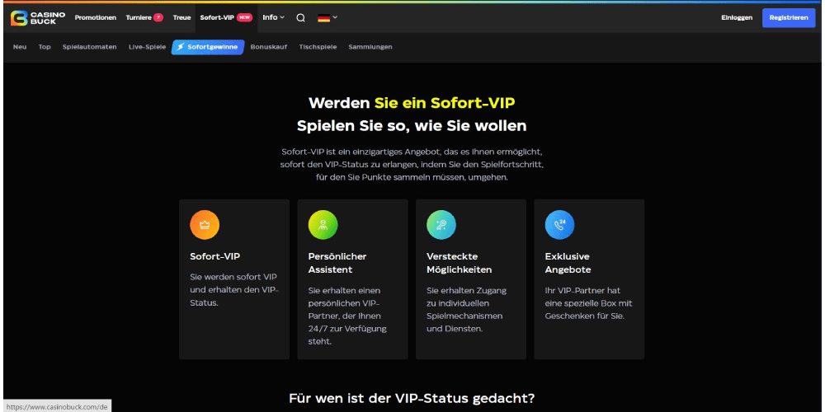Open the Bonuskauf category

click(269, 47)
